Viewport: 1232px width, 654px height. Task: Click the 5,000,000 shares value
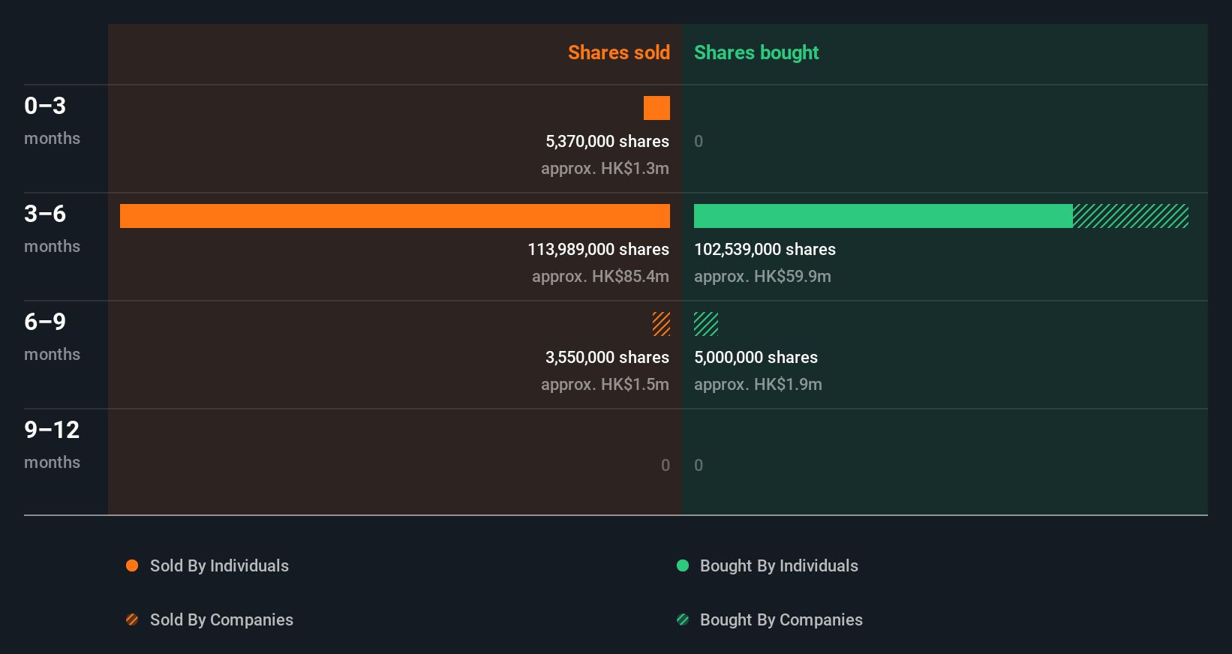[x=756, y=357]
